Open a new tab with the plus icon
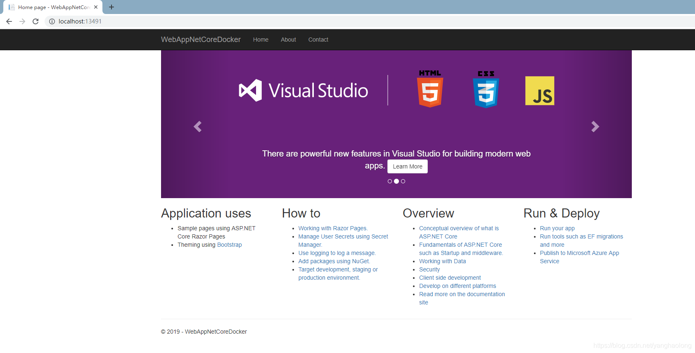The height and width of the screenshot is (353, 695). pyautogui.click(x=111, y=7)
